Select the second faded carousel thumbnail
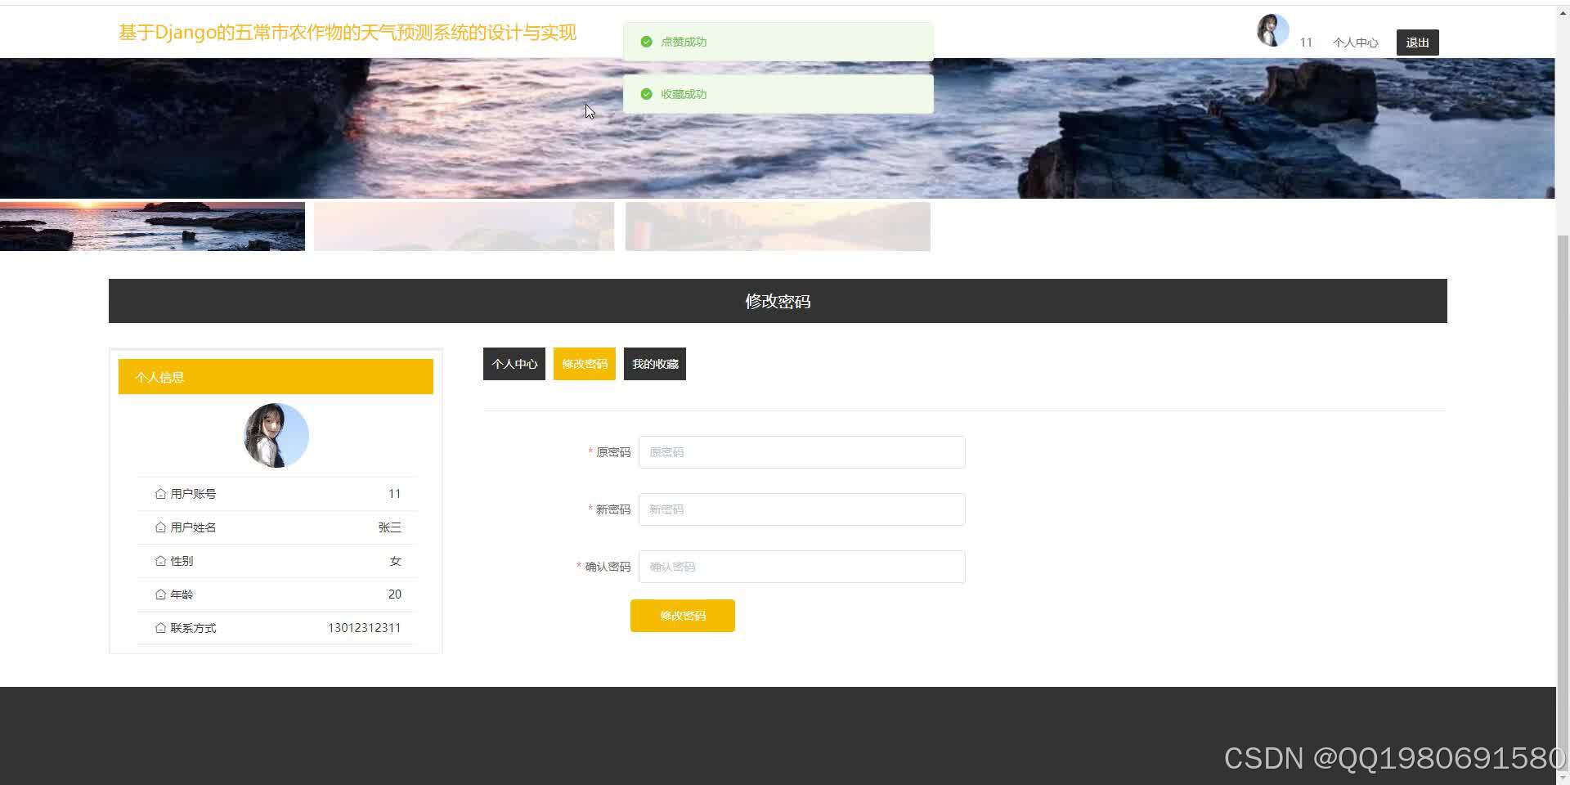 [x=464, y=227]
